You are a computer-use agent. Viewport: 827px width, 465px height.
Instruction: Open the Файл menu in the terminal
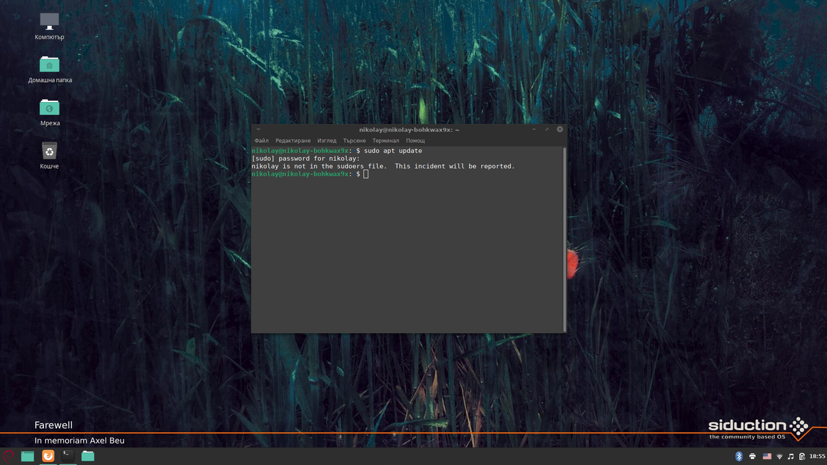261,140
